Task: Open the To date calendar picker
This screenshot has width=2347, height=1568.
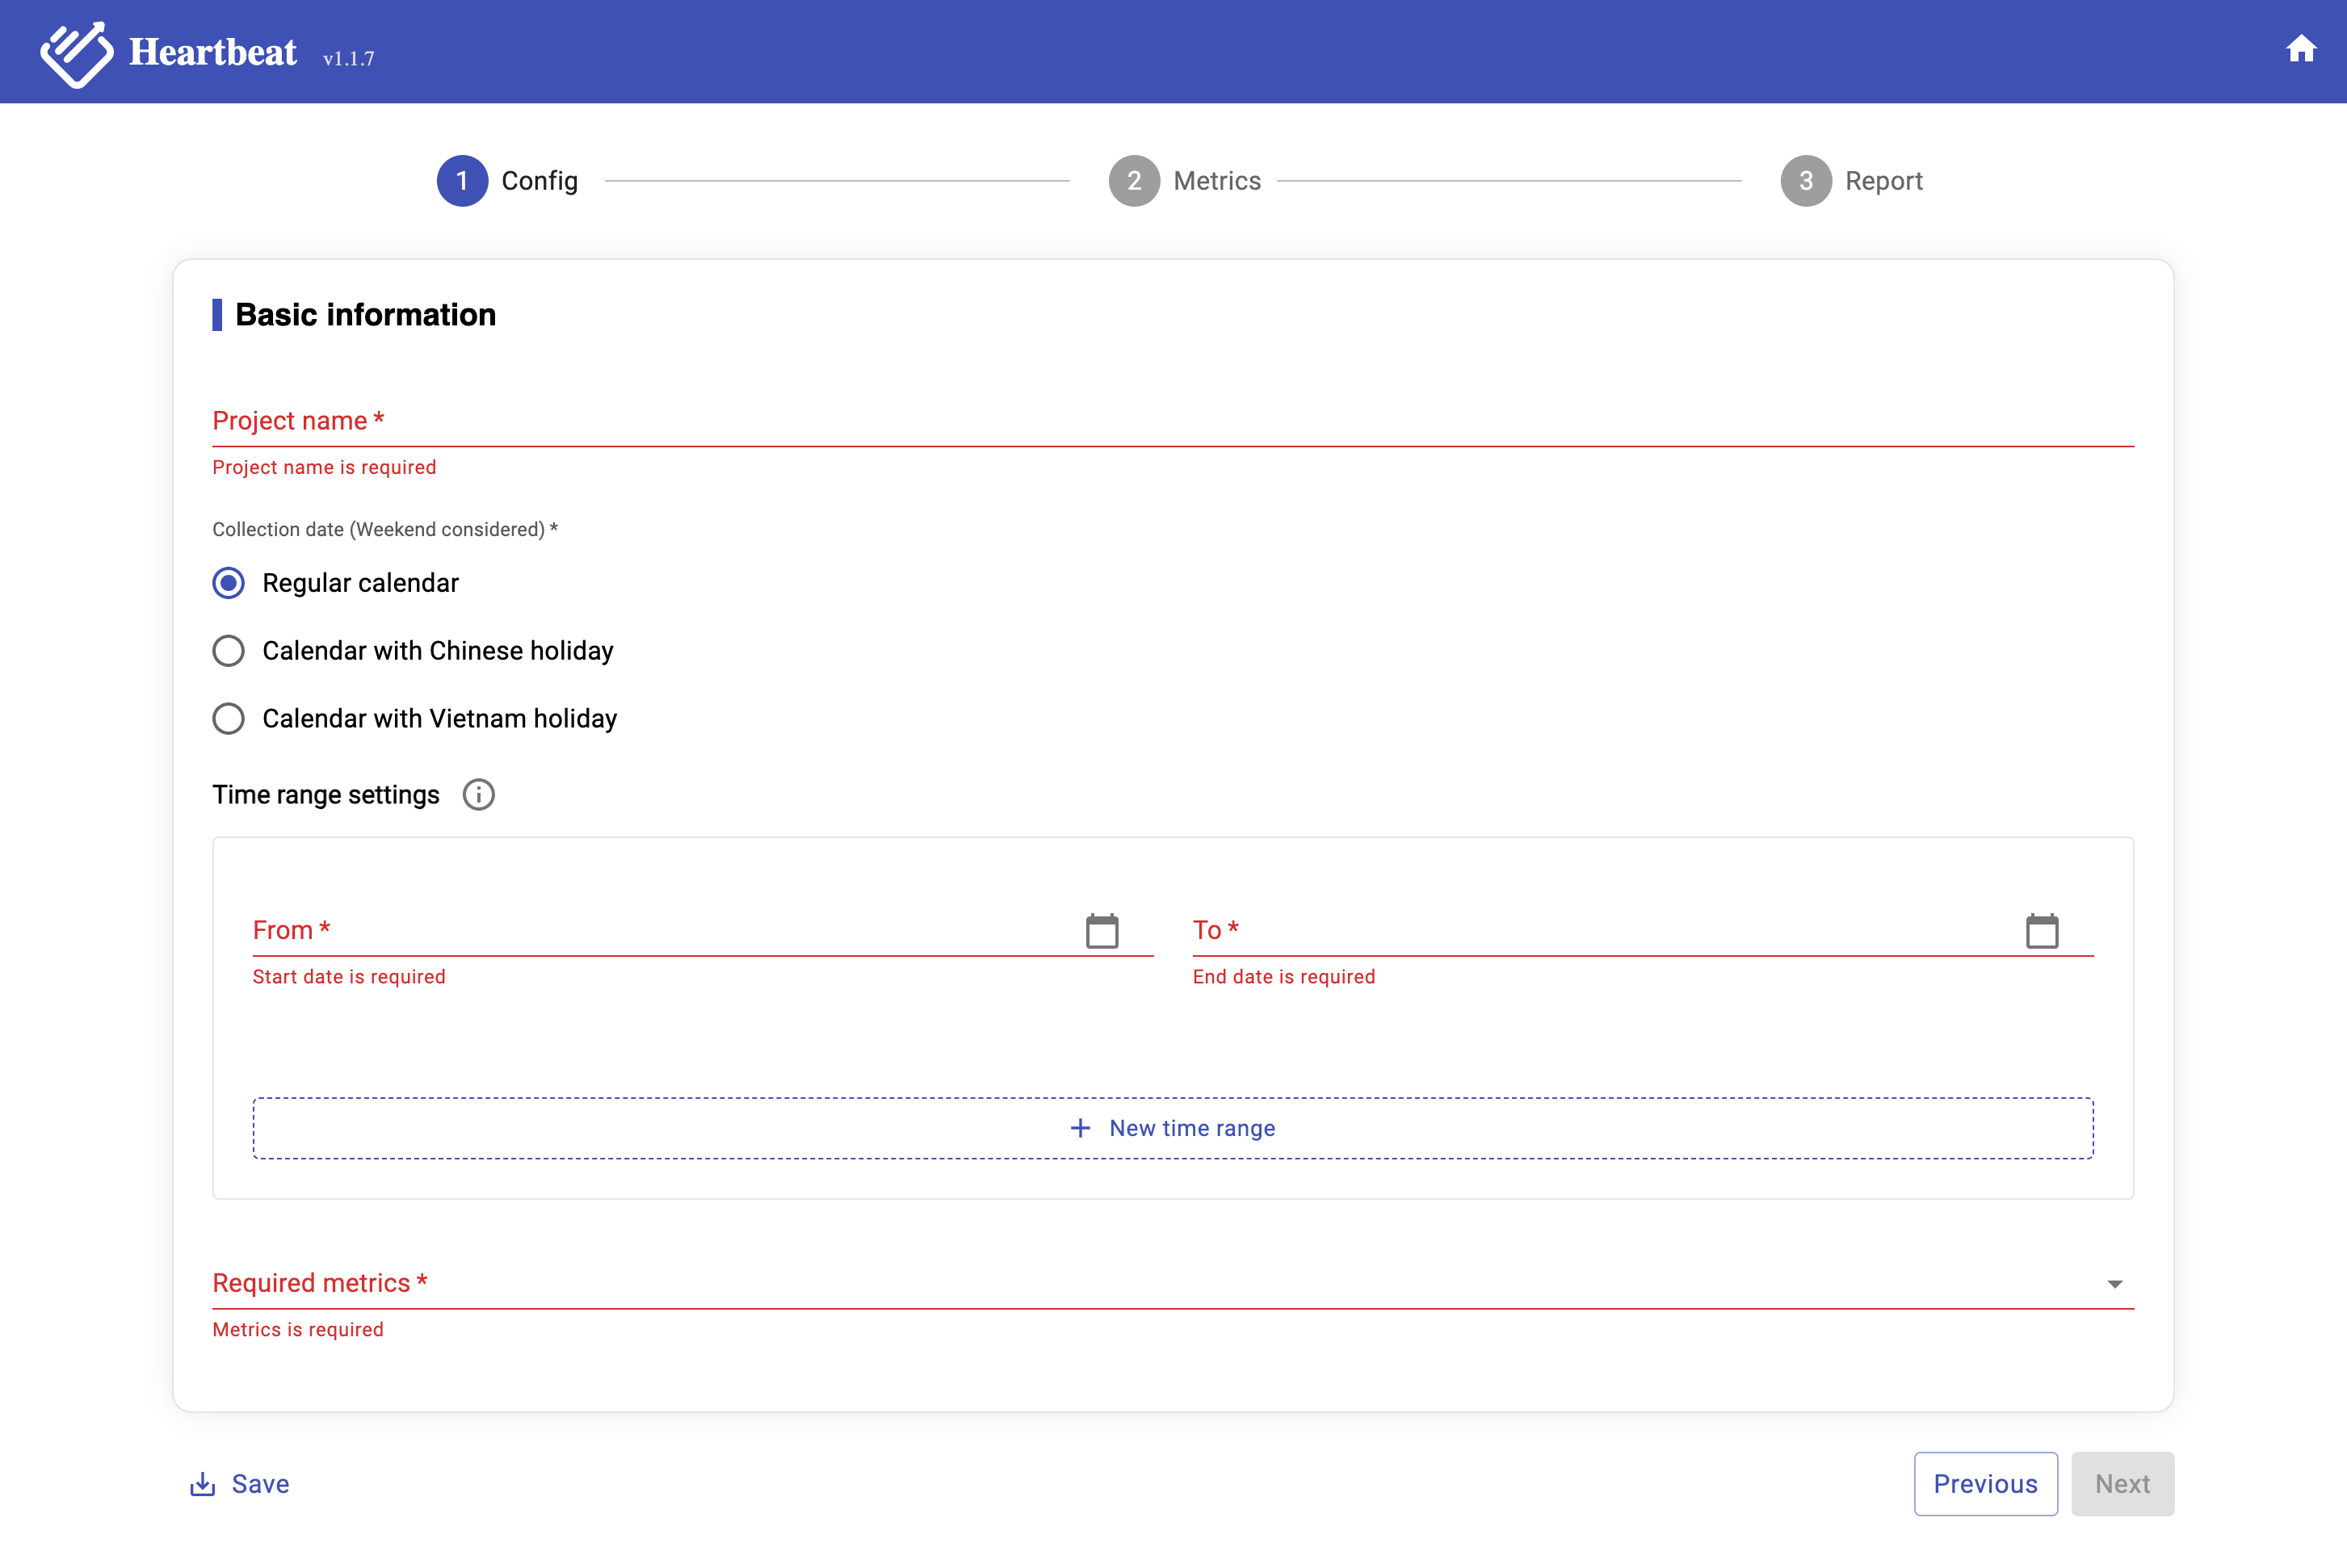Action: coord(2041,931)
